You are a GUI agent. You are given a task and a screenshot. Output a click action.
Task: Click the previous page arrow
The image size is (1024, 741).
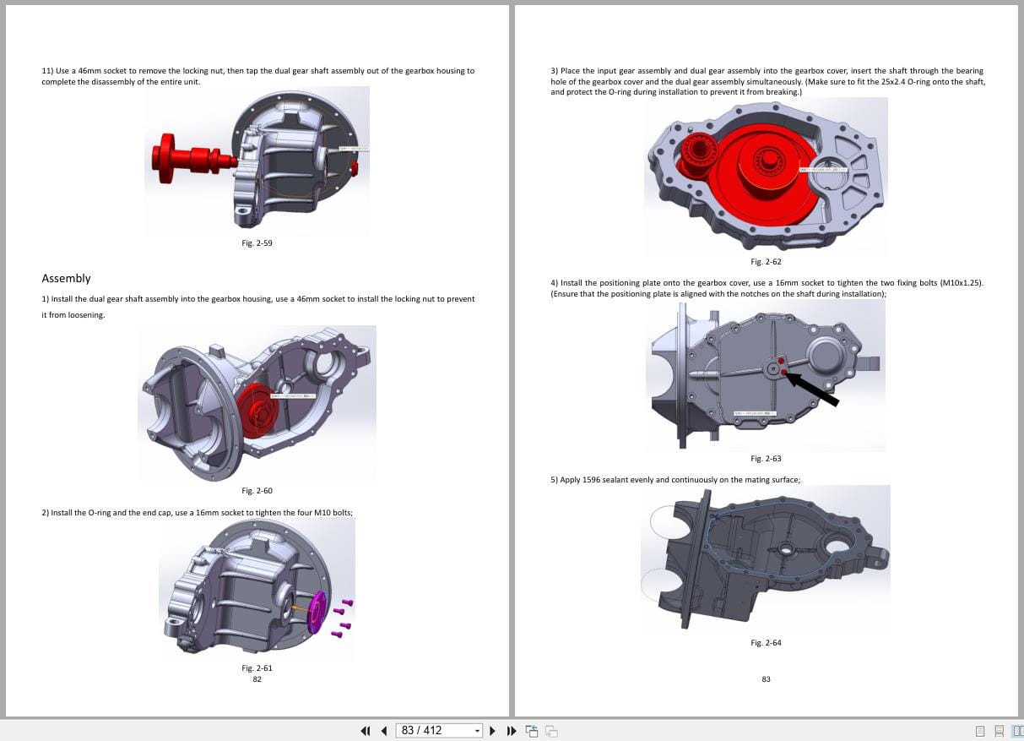coord(384,730)
